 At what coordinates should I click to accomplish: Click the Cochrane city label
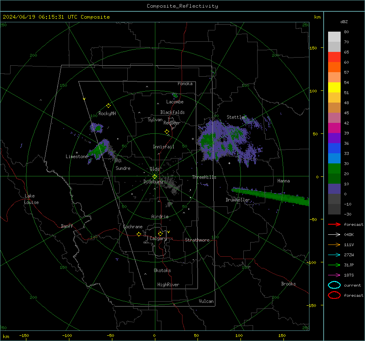pos(133,227)
